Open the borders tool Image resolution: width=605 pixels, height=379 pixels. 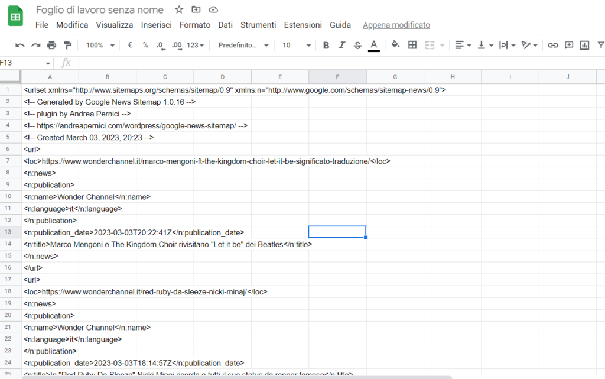(412, 45)
